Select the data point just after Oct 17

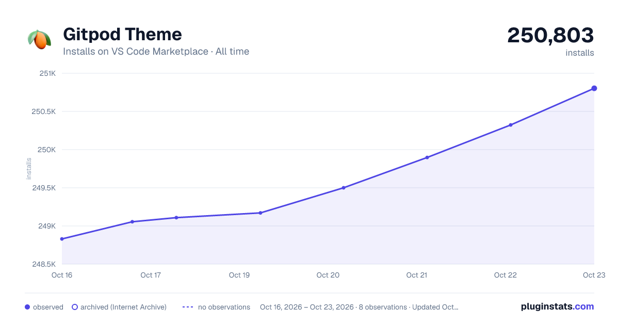176,218
